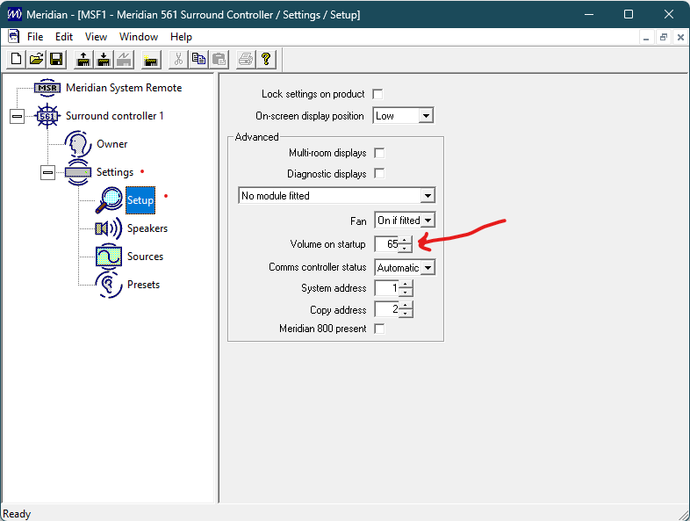
Task: Select the 561 Surround controller icon
Action: (x=47, y=116)
